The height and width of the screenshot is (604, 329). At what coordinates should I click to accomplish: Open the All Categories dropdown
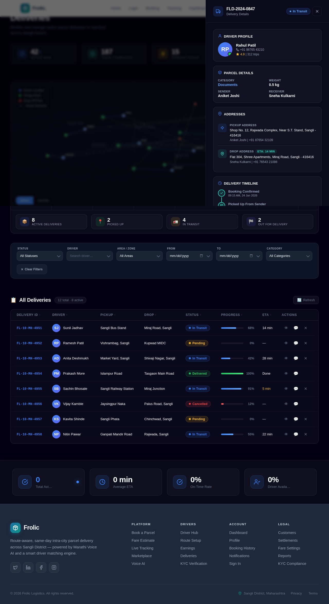(289, 256)
